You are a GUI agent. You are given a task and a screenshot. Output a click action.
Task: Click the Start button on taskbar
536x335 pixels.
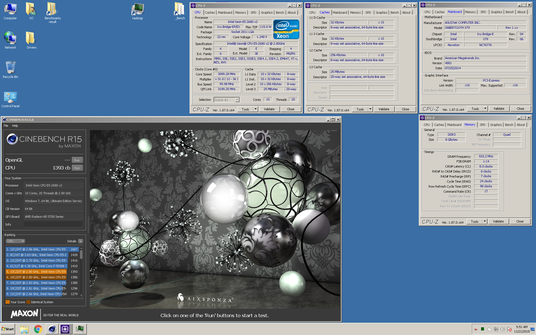8,329
